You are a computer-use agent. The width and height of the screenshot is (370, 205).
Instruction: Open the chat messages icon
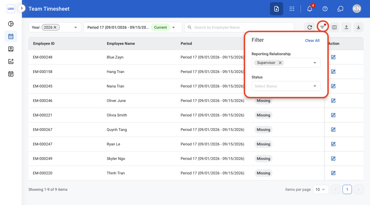click(x=340, y=9)
